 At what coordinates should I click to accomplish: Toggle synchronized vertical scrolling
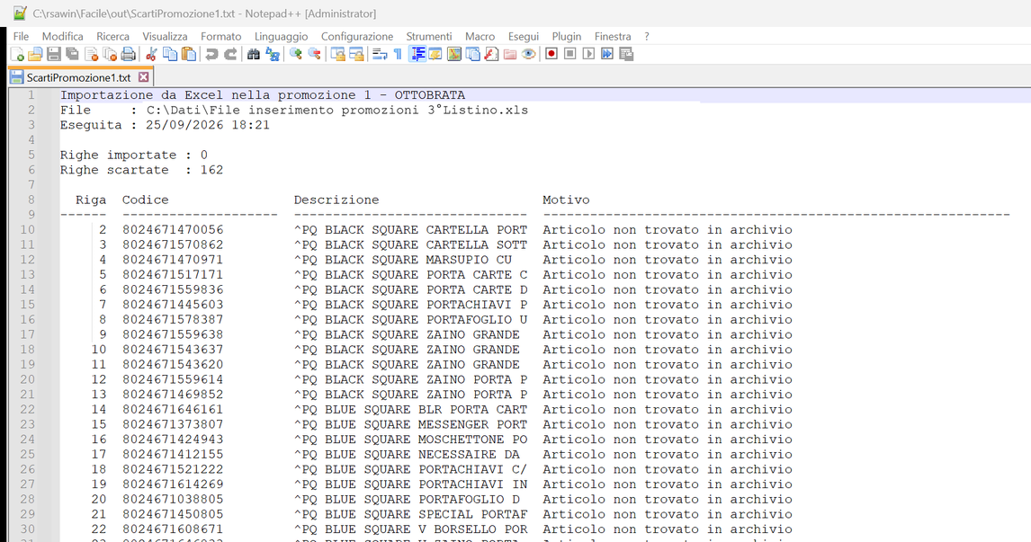point(337,55)
